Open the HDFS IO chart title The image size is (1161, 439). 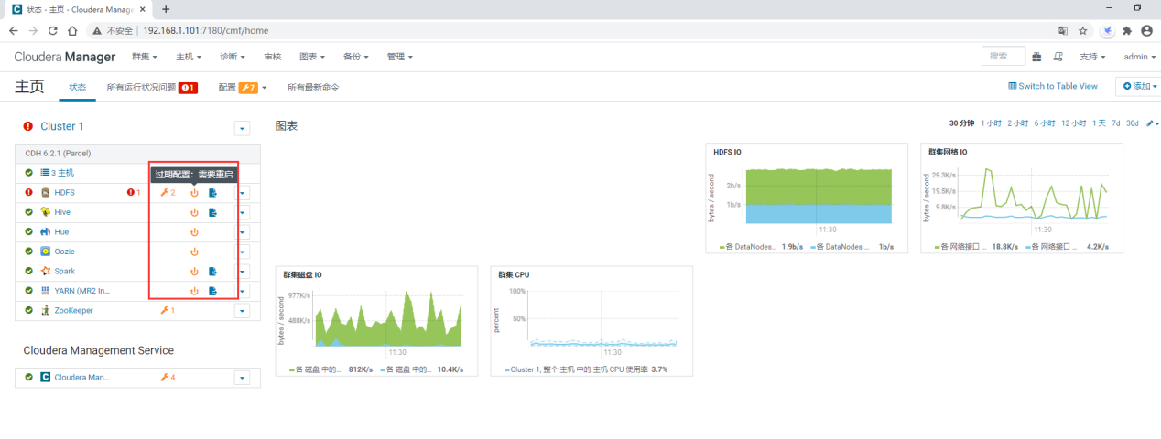727,152
